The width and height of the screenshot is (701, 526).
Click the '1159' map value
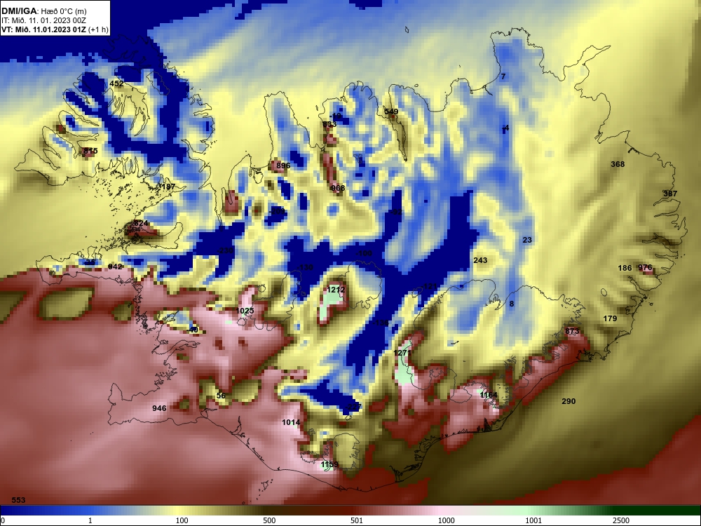(329, 464)
